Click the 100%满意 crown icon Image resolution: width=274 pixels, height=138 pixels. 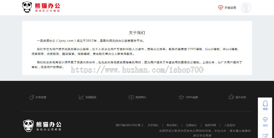181,97
